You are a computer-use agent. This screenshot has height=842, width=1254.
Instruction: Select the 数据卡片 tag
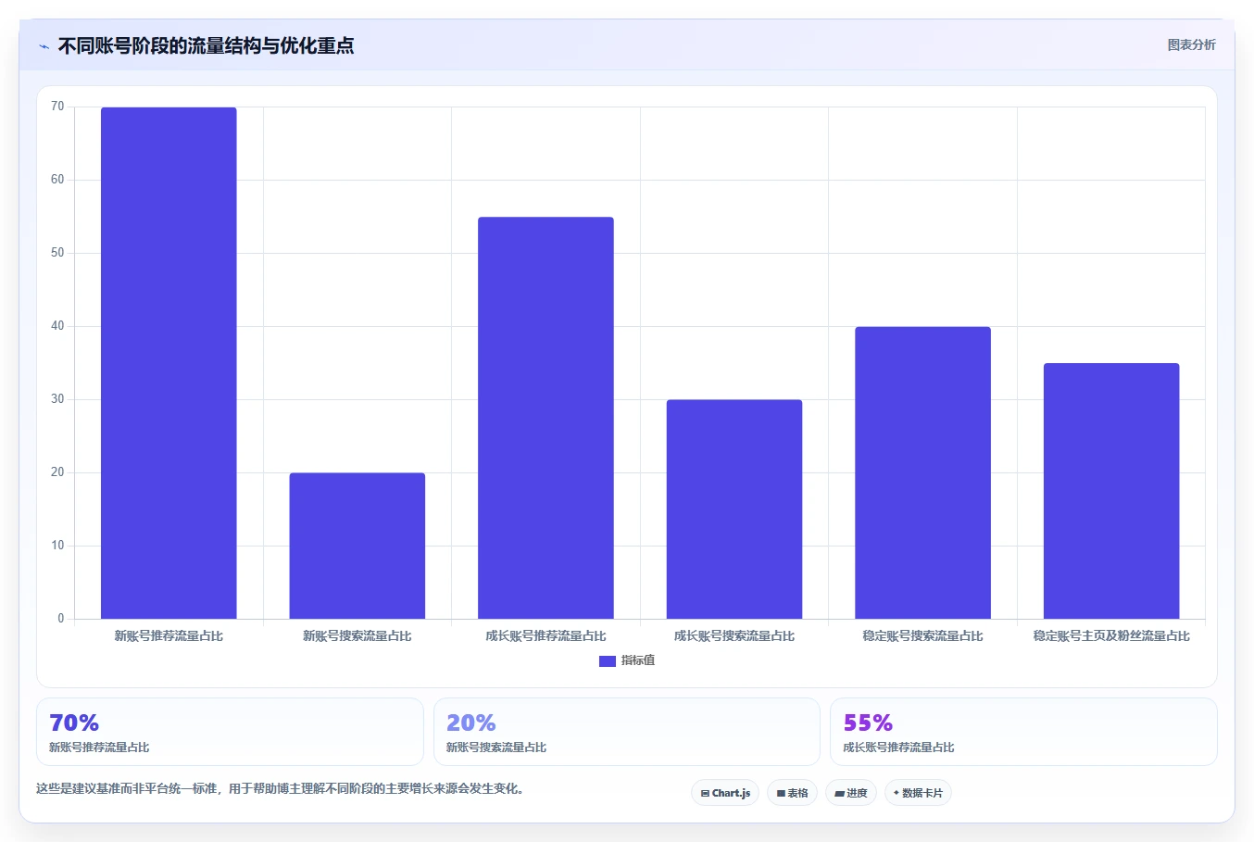pyautogui.click(x=918, y=793)
